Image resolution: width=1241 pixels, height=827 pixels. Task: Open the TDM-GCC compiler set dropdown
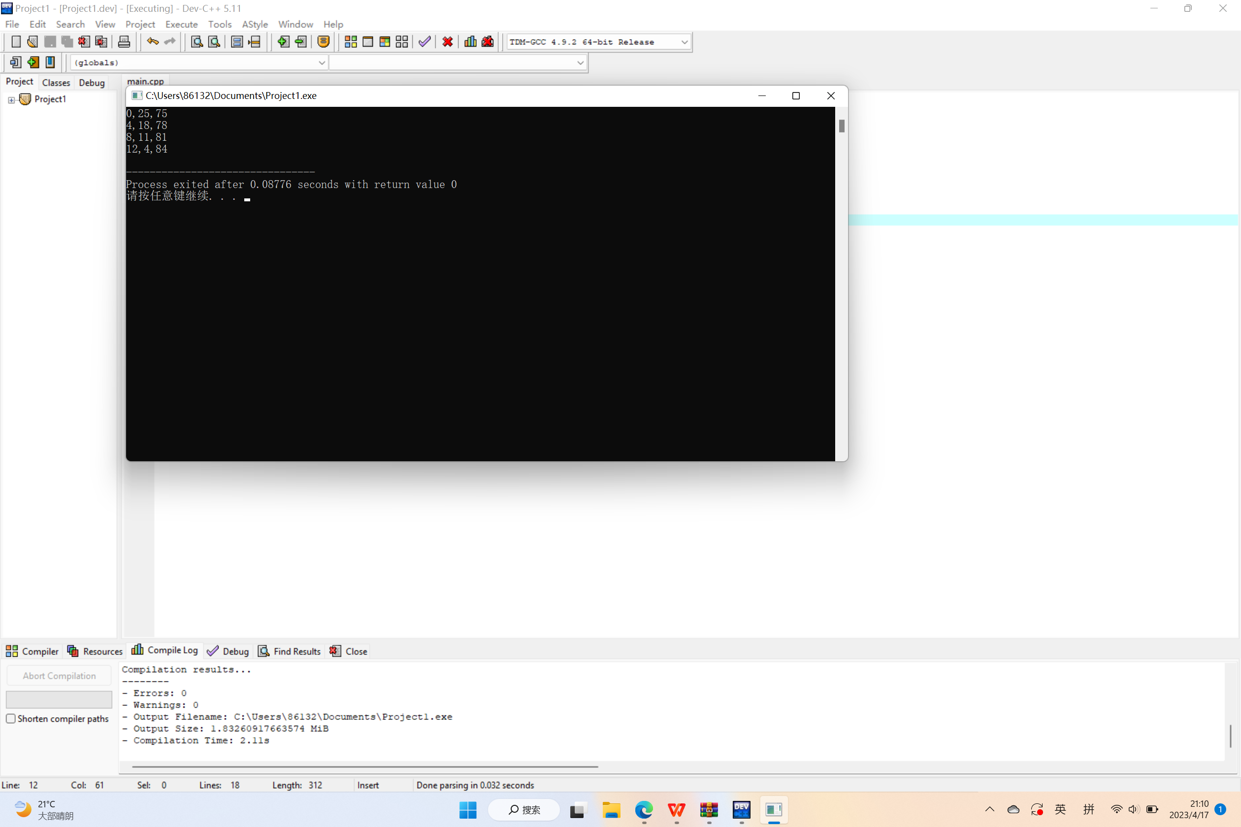pos(685,42)
